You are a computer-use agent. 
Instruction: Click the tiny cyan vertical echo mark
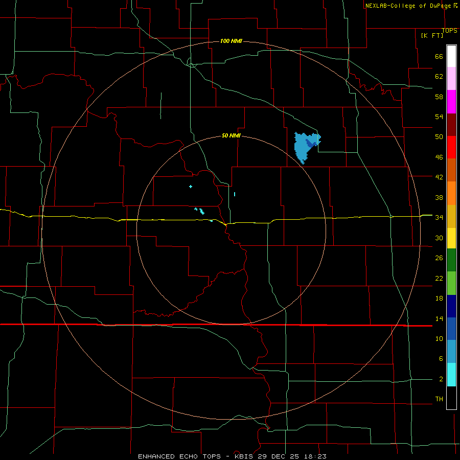tap(235, 194)
